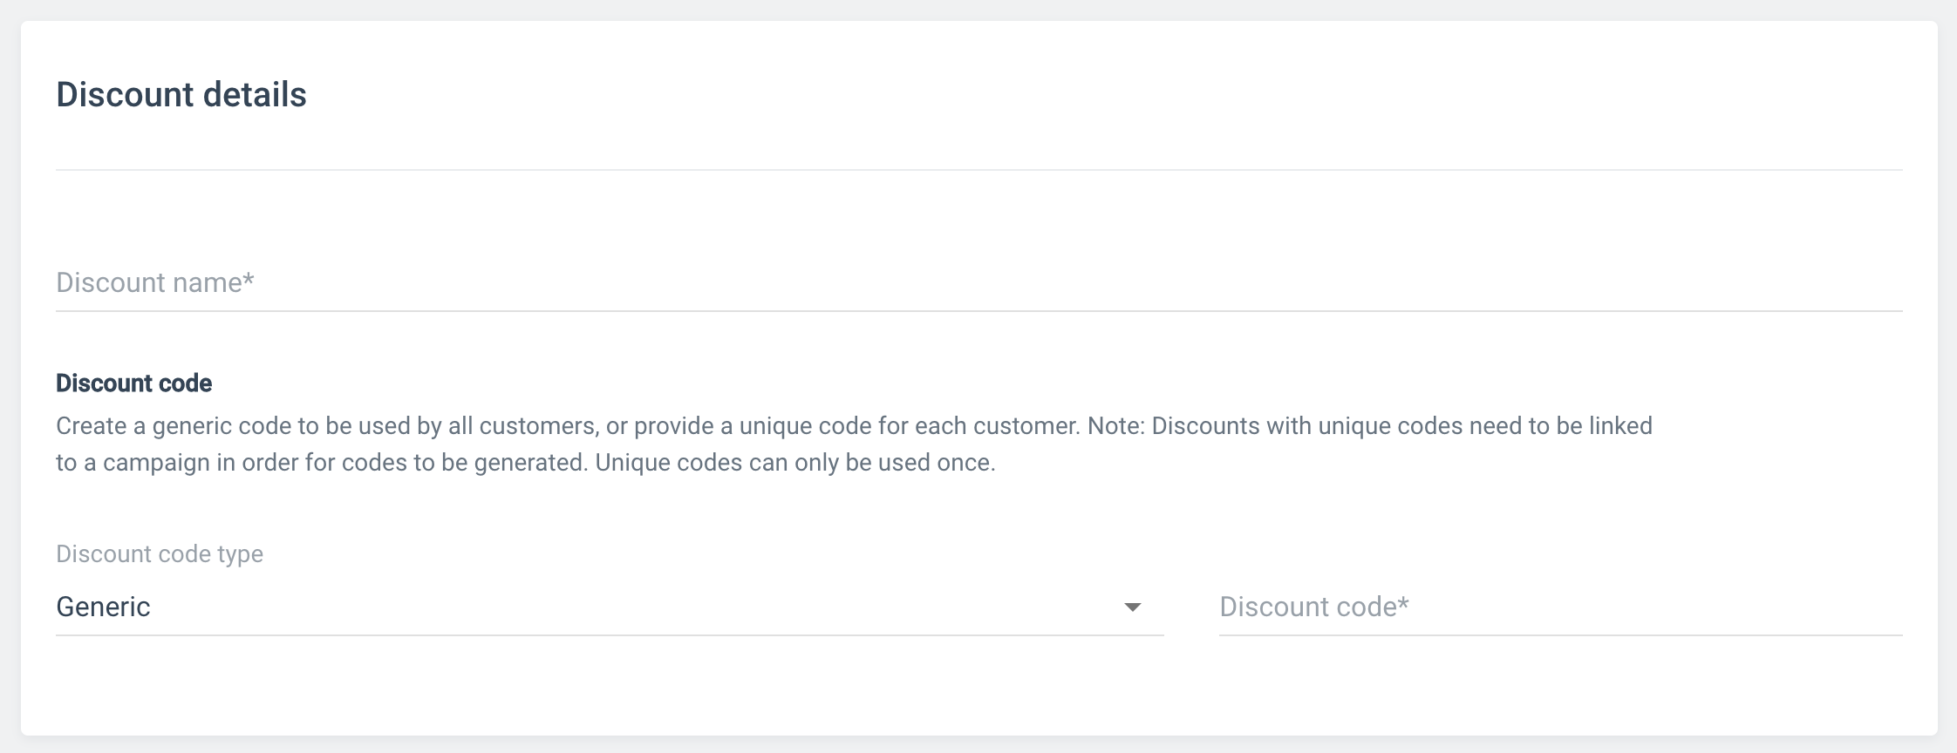Click empty white space below the Discount code field
The width and height of the screenshot is (1957, 753).
pyautogui.click(x=1559, y=689)
